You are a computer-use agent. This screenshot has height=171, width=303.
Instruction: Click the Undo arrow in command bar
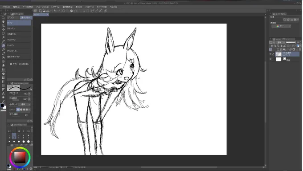coord(55,11)
